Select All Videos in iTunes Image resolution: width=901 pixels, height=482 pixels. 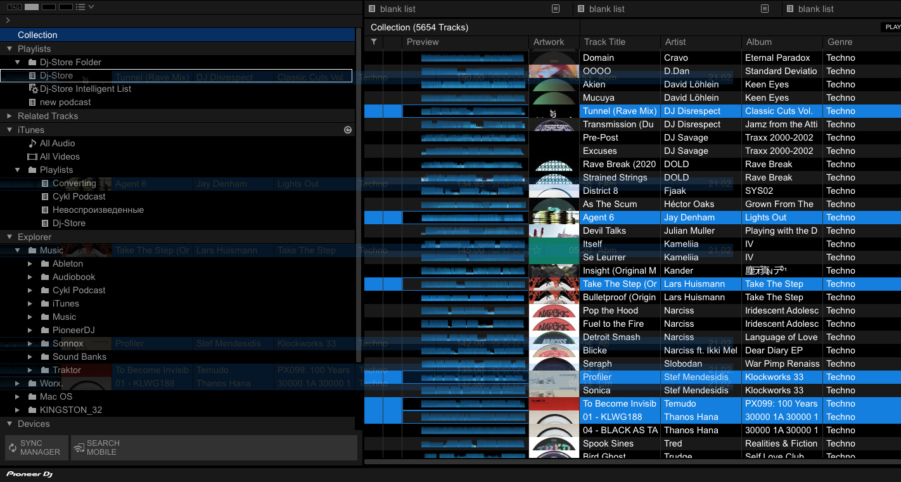click(60, 156)
